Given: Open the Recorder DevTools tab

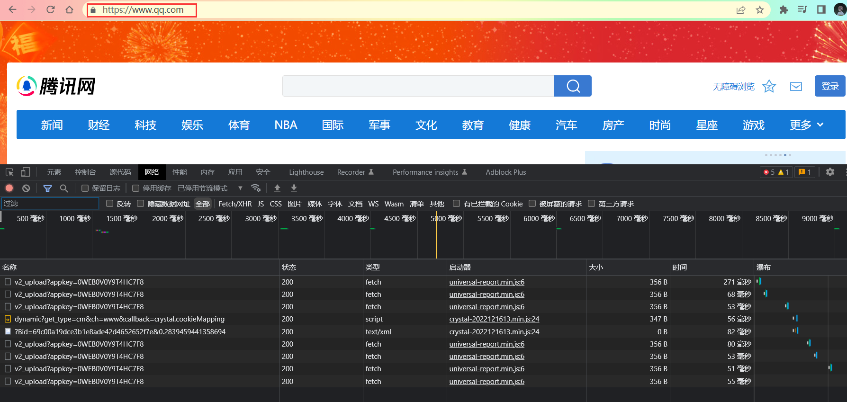Looking at the screenshot, I should point(355,172).
